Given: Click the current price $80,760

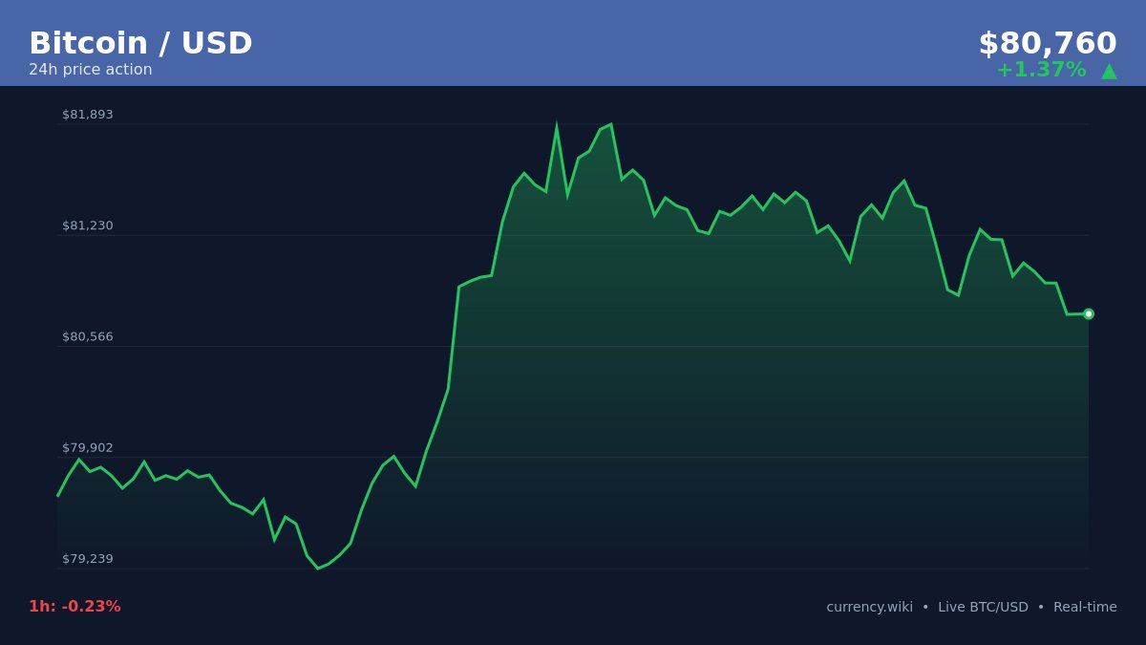Looking at the screenshot, I should coord(1048,44).
